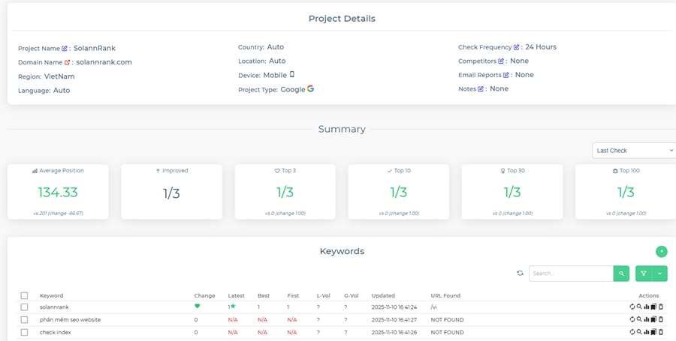676x341 pixels.
Task: Click the Notes edit icon
Action: (x=481, y=89)
